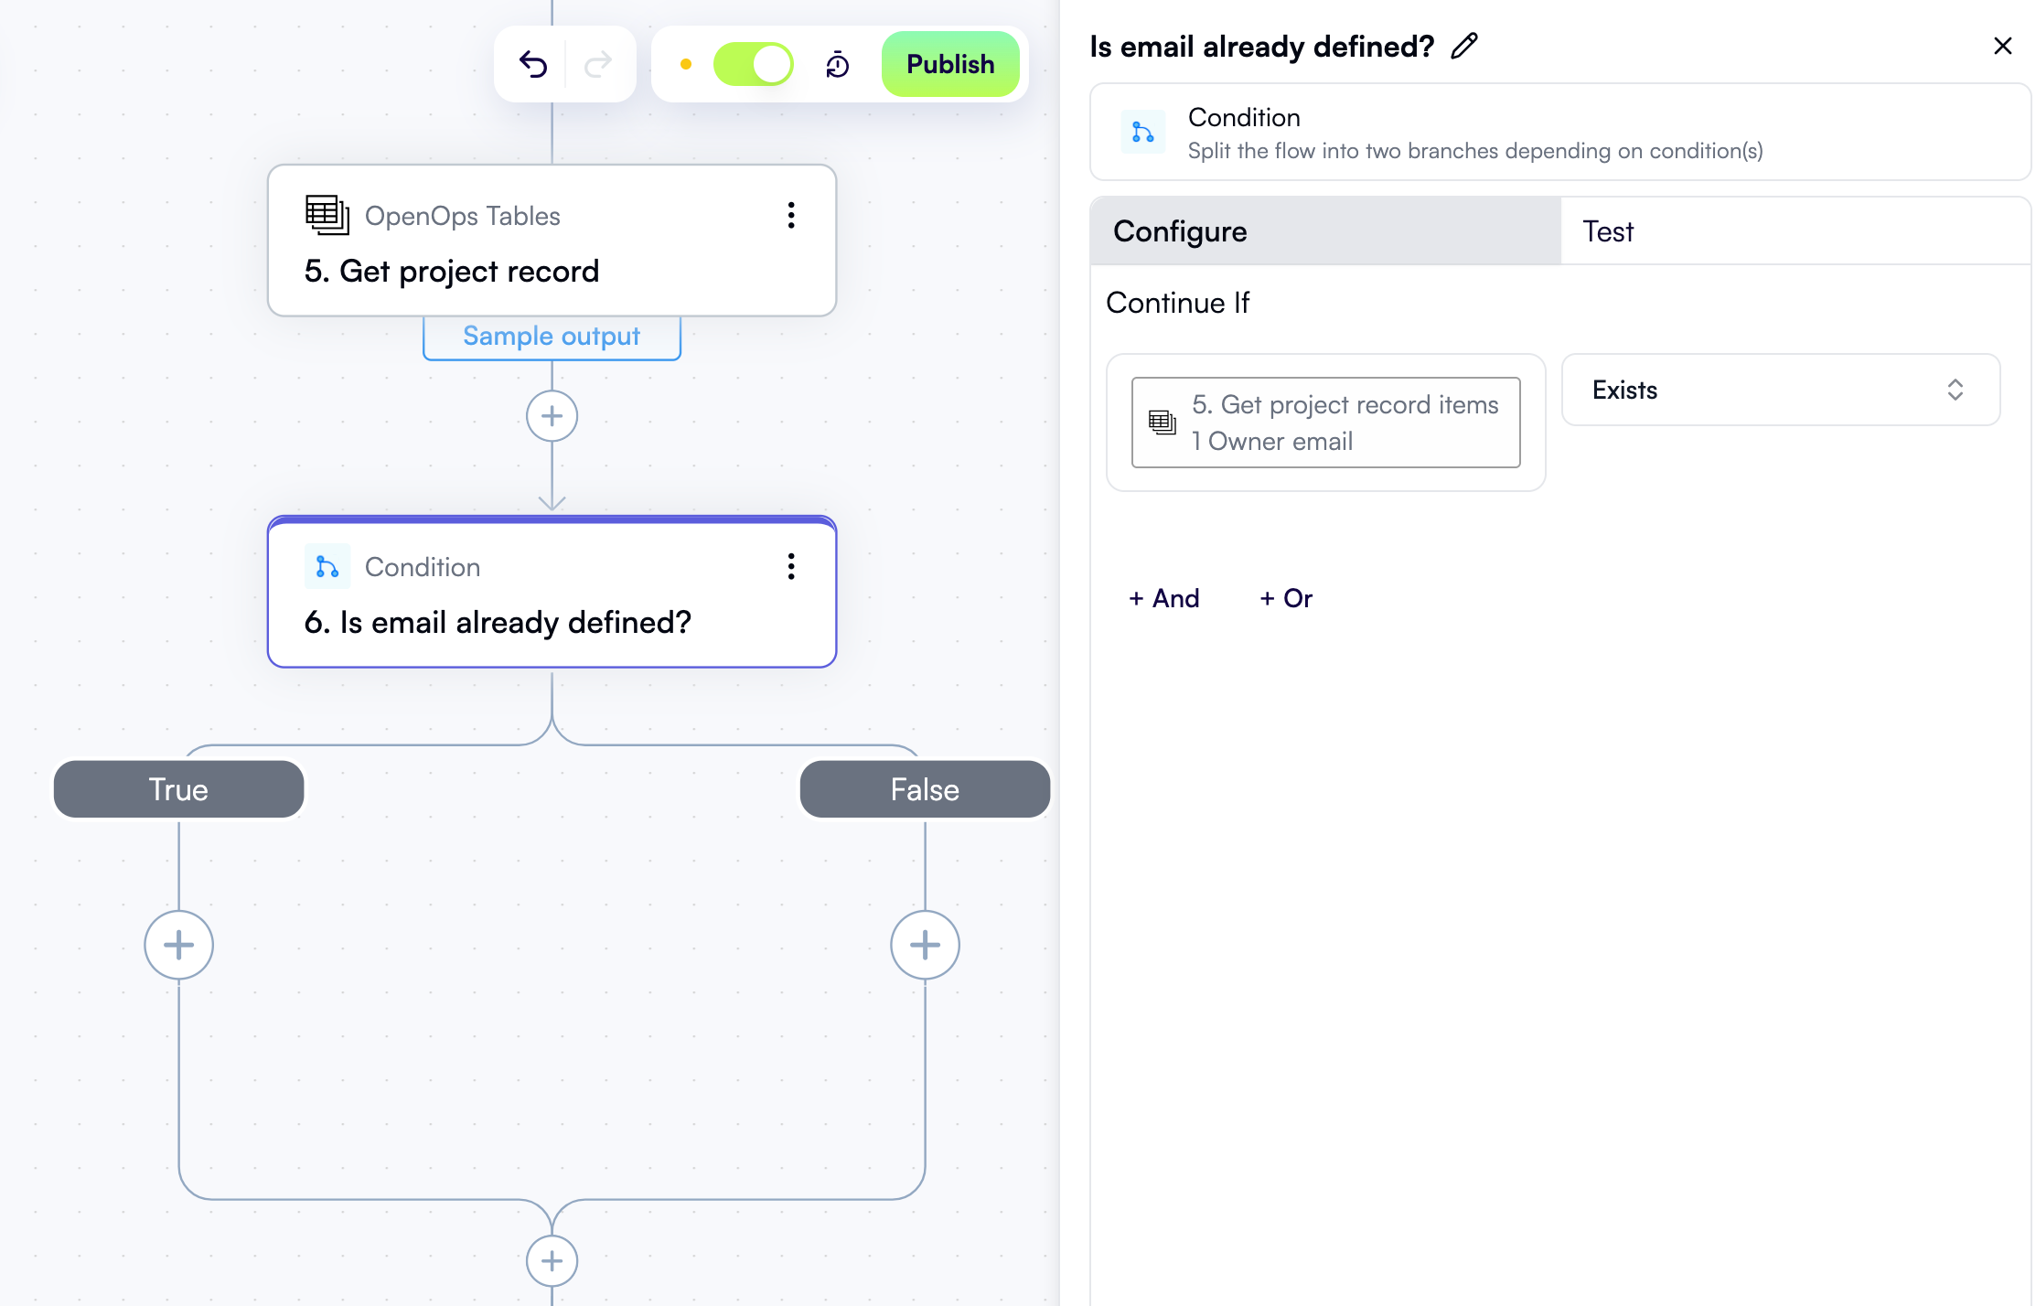Open the Exists comparison dropdown

pos(1779,391)
